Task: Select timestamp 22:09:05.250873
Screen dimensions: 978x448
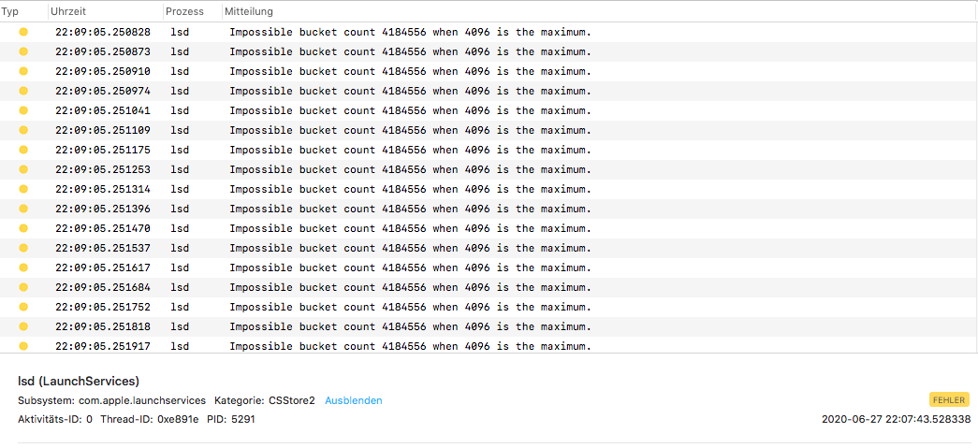Action: click(102, 51)
